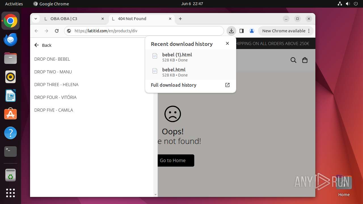Click Back arrow in side menu
363x204 pixels.
[x=36, y=45]
